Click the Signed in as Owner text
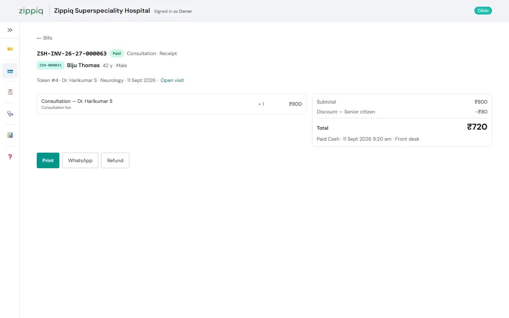 (x=173, y=11)
